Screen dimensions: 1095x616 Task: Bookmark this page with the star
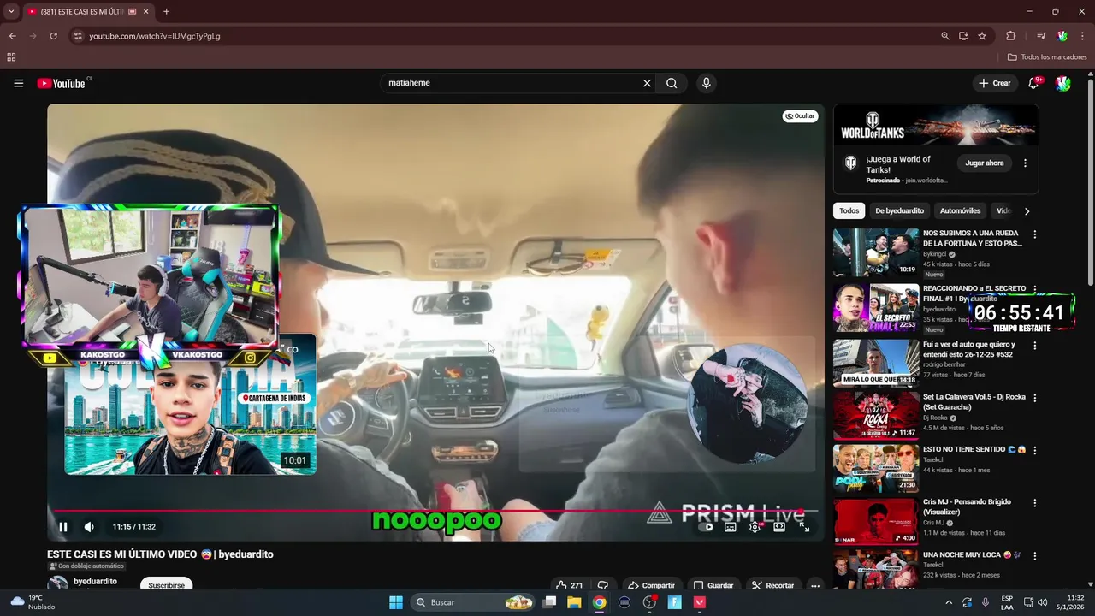[982, 36]
